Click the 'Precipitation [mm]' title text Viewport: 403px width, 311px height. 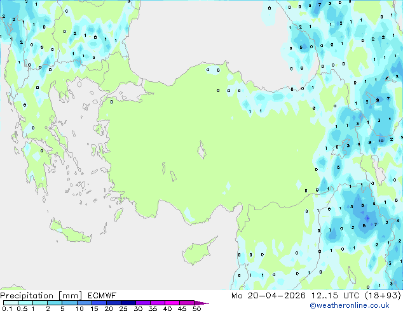(41, 296)
